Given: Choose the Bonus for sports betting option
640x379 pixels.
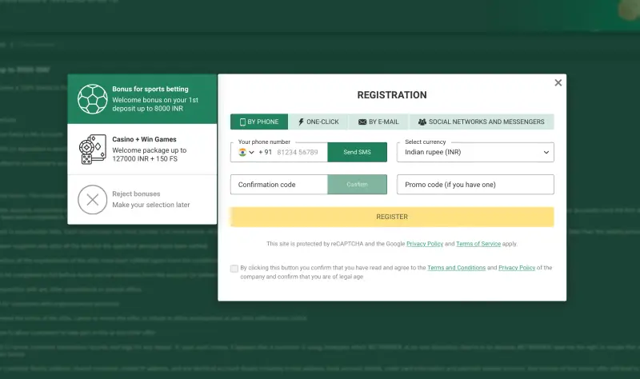Looking at the screenshot, I should [142, 98].
